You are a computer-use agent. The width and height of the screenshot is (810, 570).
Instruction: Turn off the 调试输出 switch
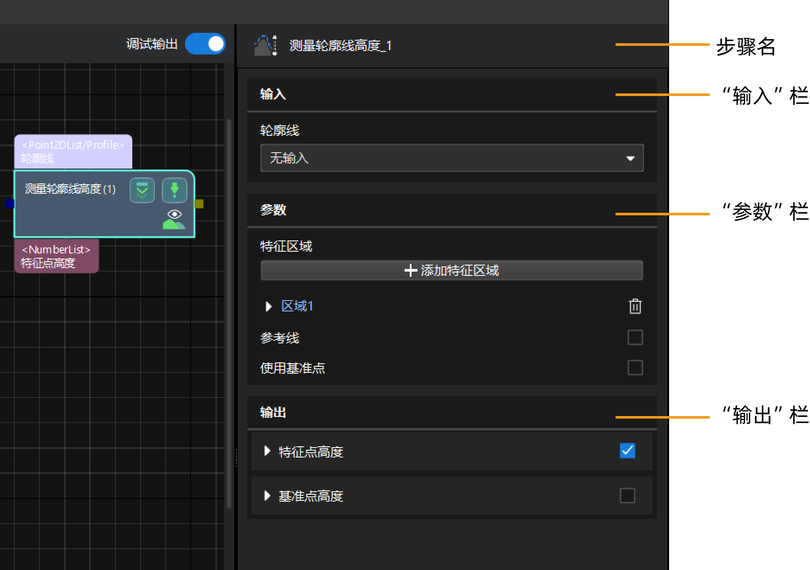[205, 44]
